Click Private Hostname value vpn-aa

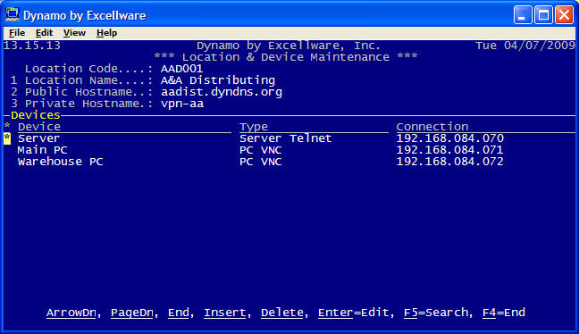click(x=182, y=104)
